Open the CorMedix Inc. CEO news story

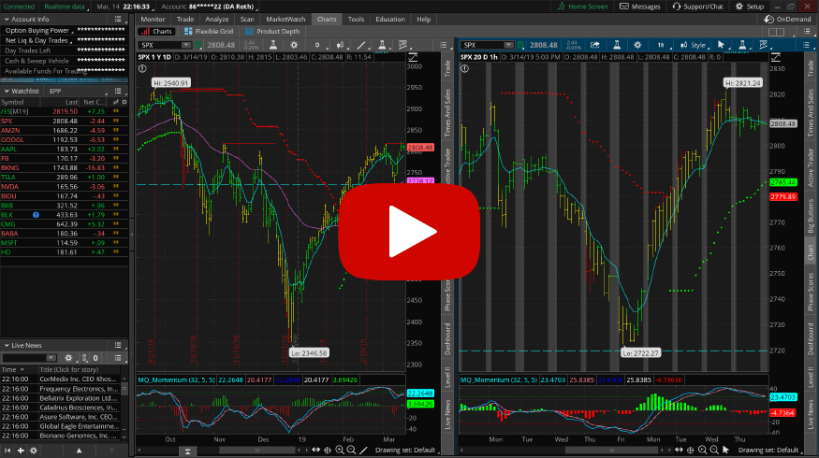click(x=79, y=379)
